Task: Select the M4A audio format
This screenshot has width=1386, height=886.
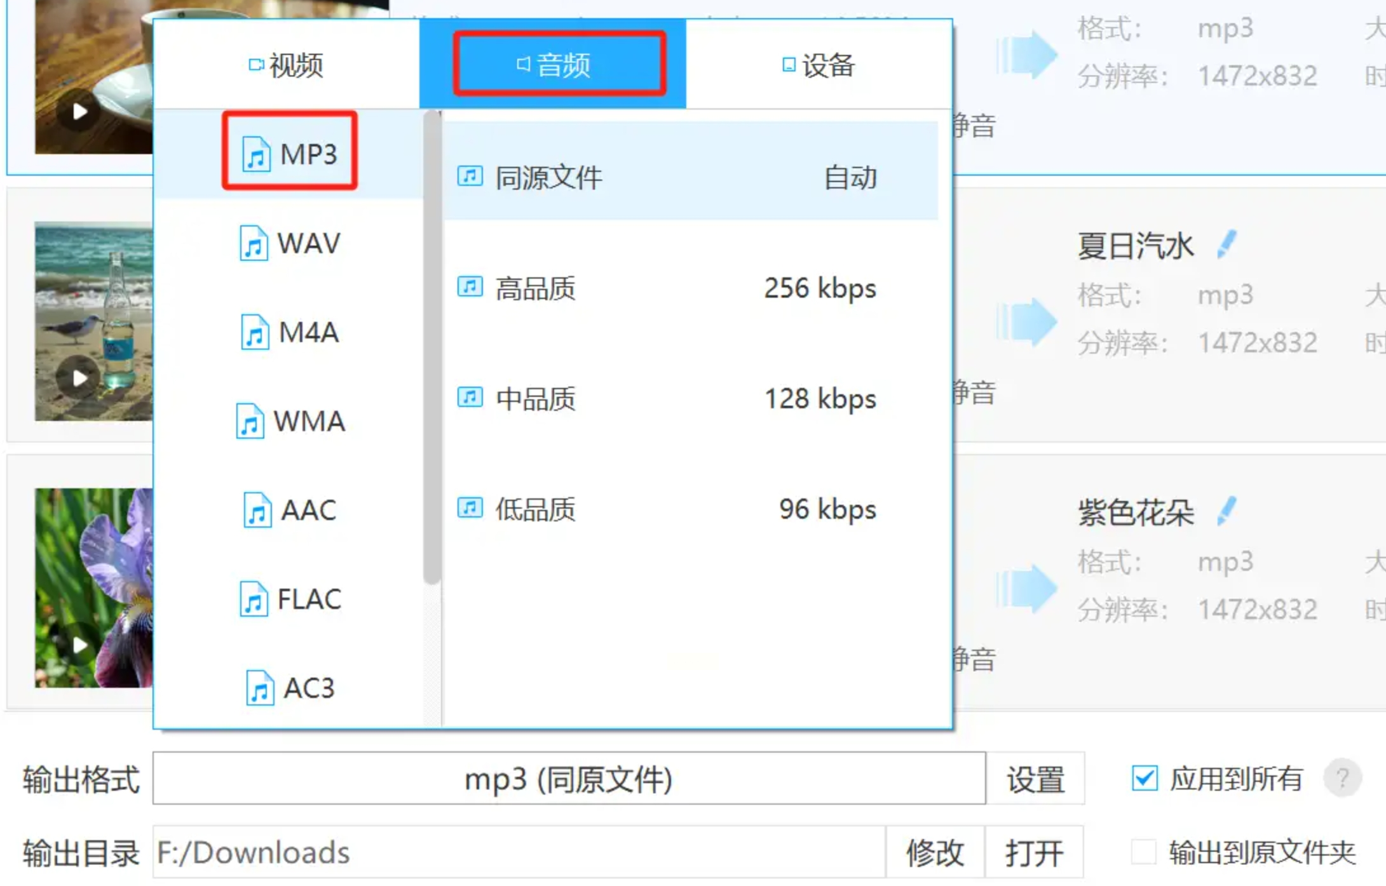Action: (290, 332)
